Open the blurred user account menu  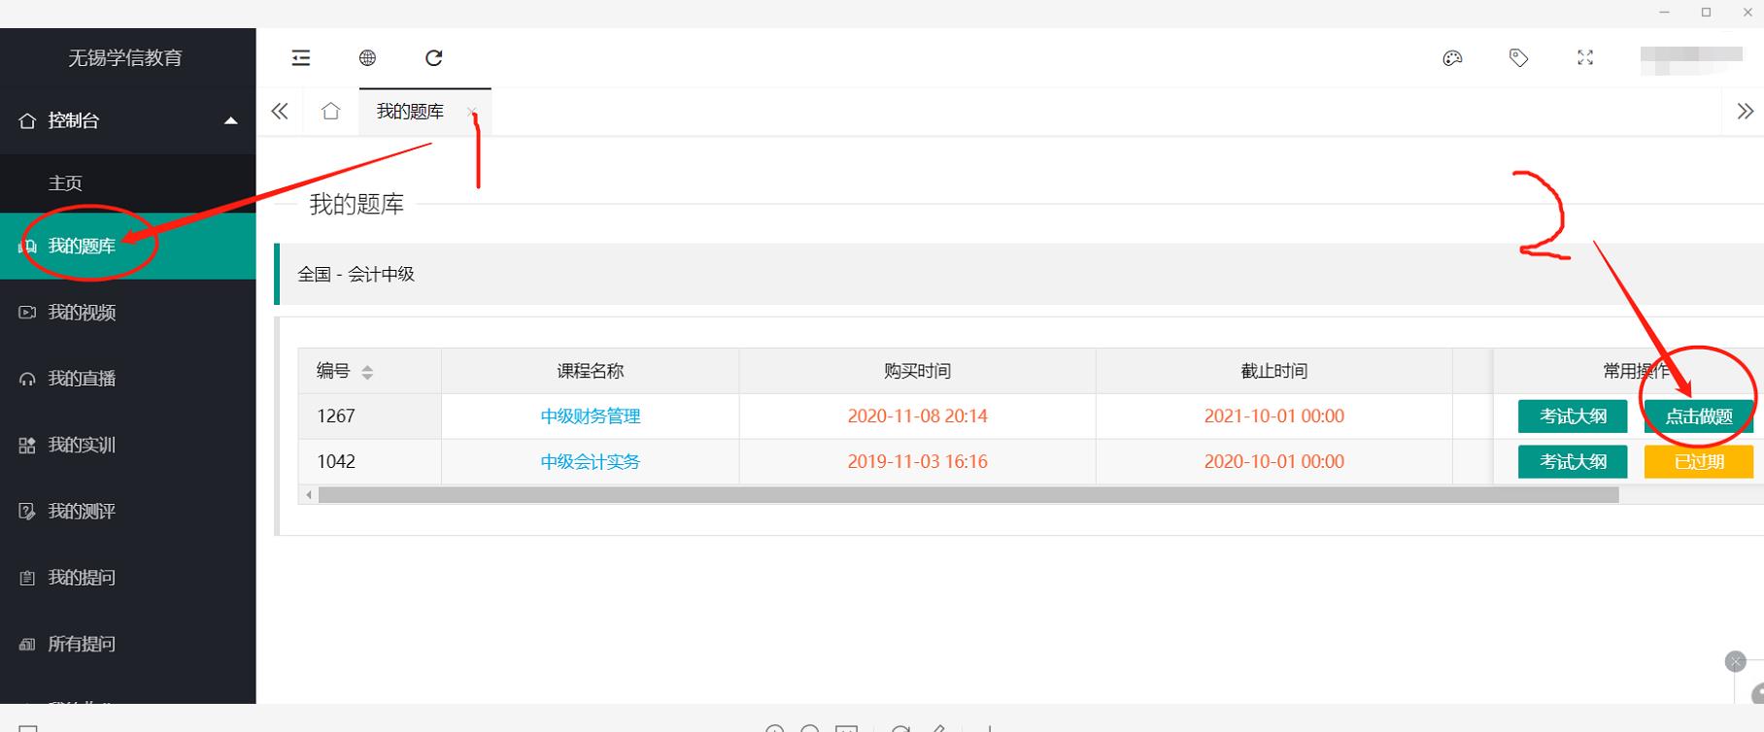1691,59
